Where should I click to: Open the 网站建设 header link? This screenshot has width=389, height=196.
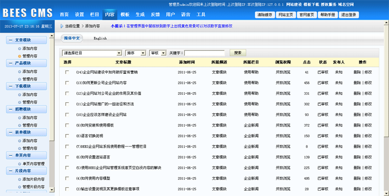[x=294, y=4]
